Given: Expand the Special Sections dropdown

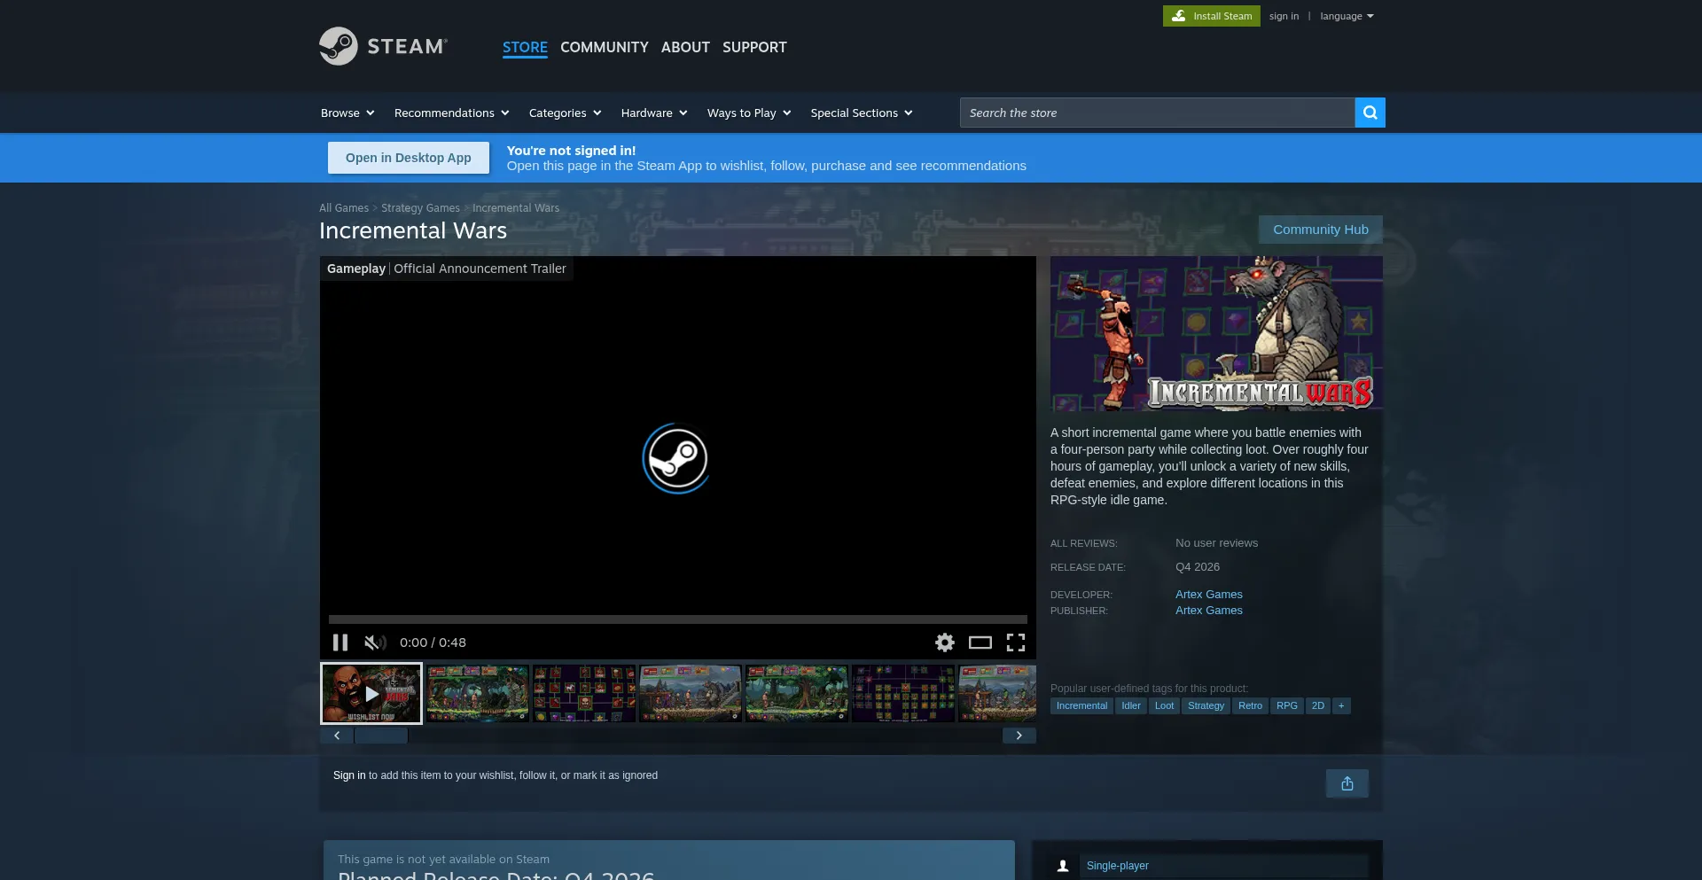Looking at the screenshot, I should click(862, 113).
